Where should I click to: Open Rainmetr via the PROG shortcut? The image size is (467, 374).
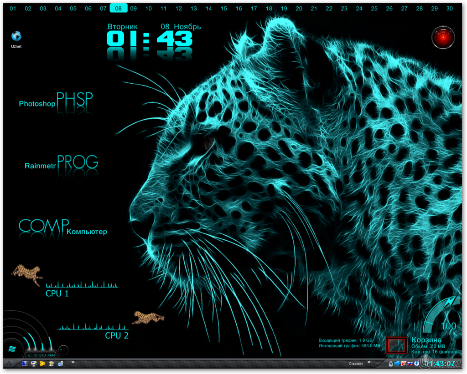tap(78, 162)
